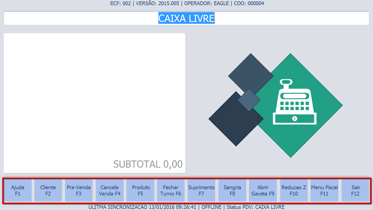The image size is (373, 210).
Task: Open Pre-Venda F3
Action: point(79,191)
